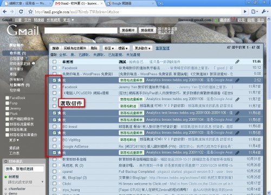Tick the checkbox for the first Facebook email
271x195 pixels.
click(x=54, y=68)
